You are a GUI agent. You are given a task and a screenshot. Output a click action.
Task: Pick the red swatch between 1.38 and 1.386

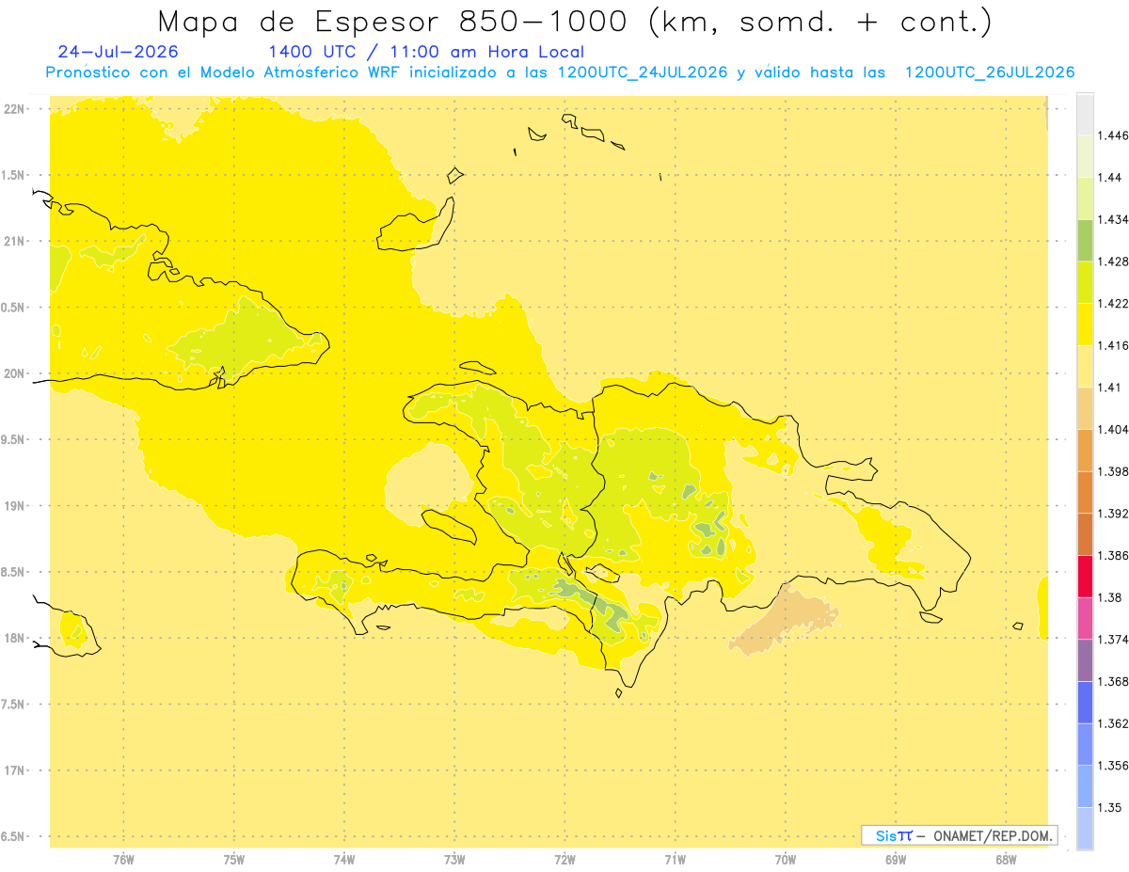(1085, 576)
